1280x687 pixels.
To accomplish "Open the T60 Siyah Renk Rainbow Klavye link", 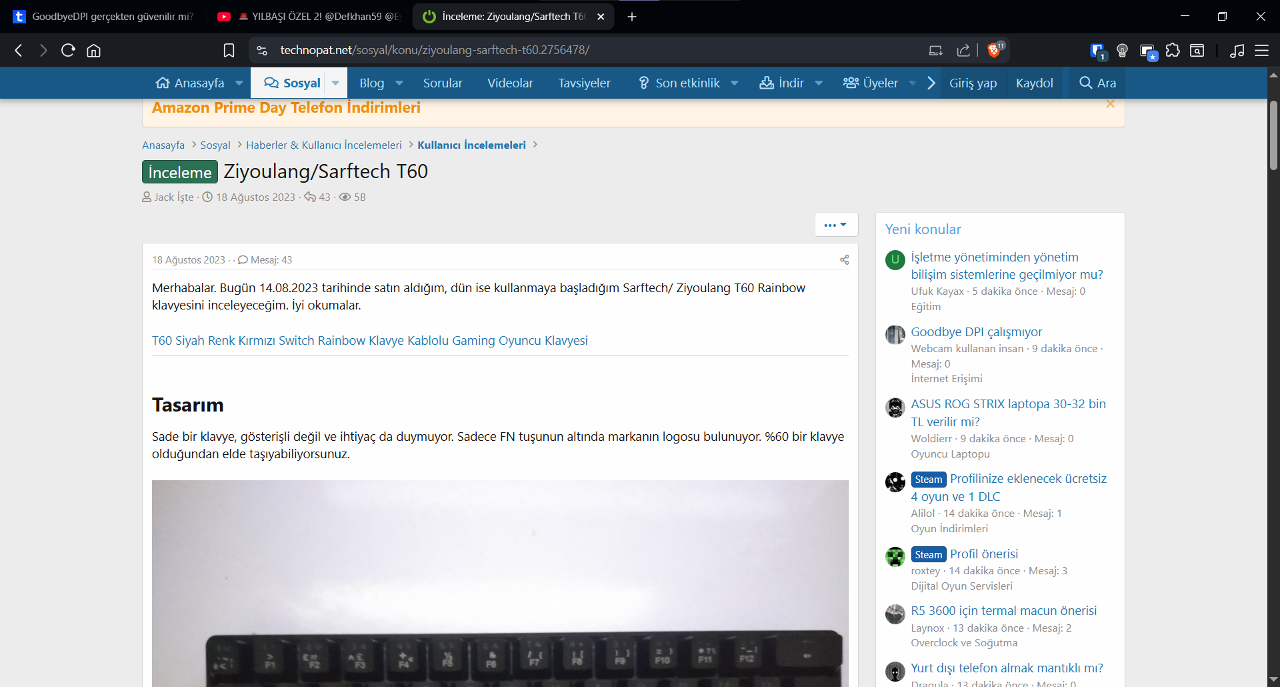I will point(370,341).
